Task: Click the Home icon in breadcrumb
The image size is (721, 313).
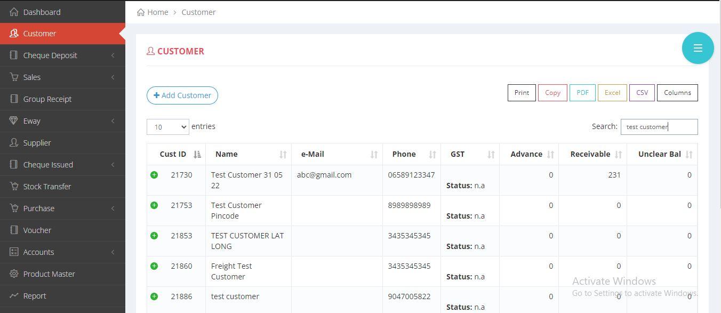Action: click(141, 12)
